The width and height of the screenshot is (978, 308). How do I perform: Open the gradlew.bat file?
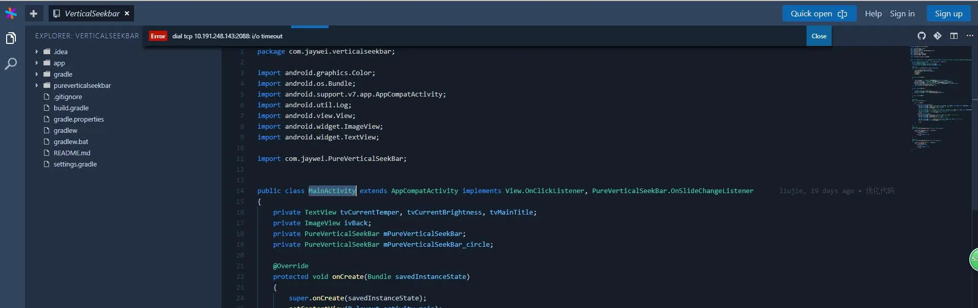71,142
